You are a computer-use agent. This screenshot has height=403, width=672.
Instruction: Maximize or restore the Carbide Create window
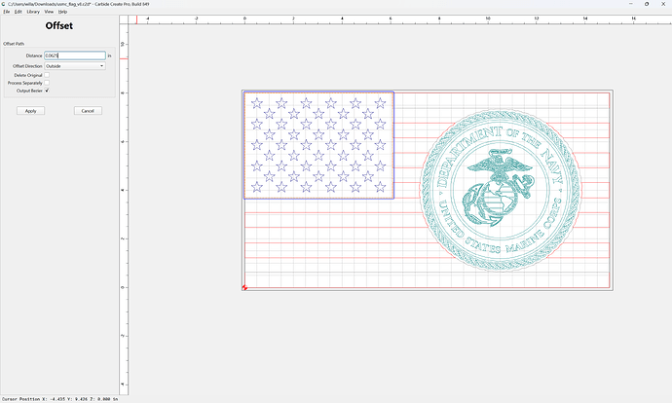[647, 4]
